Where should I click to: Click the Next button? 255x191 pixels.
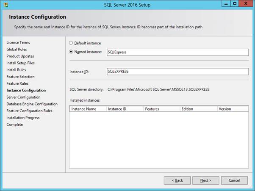(x=206, y=180)
